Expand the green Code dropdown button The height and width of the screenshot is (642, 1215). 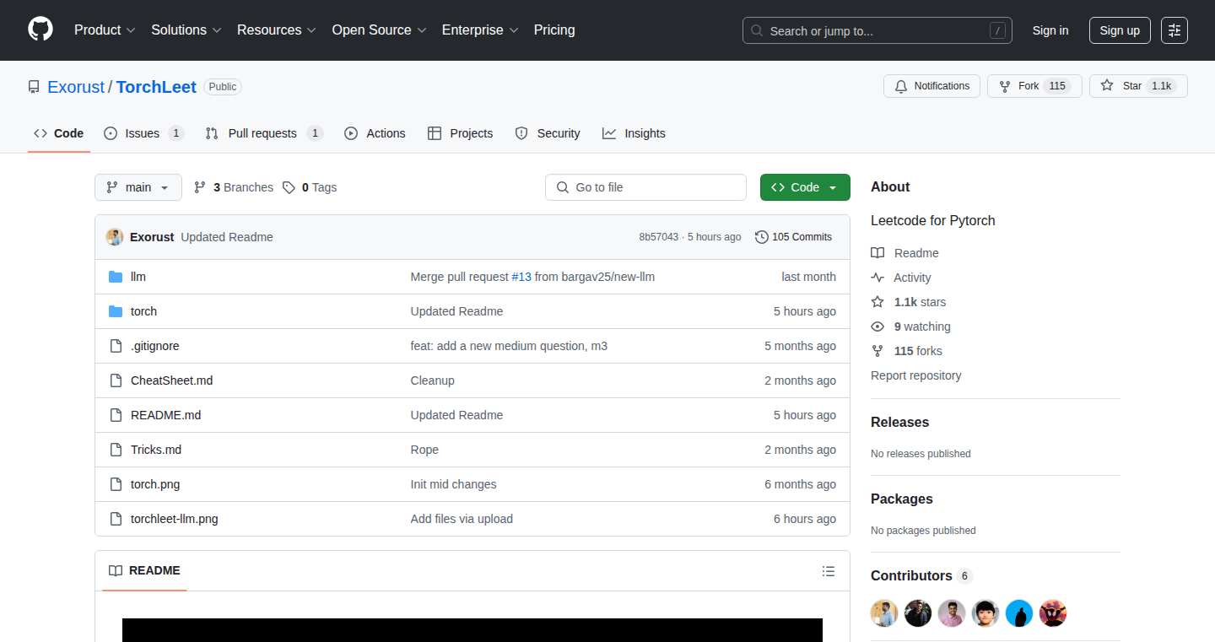[805, 187]
